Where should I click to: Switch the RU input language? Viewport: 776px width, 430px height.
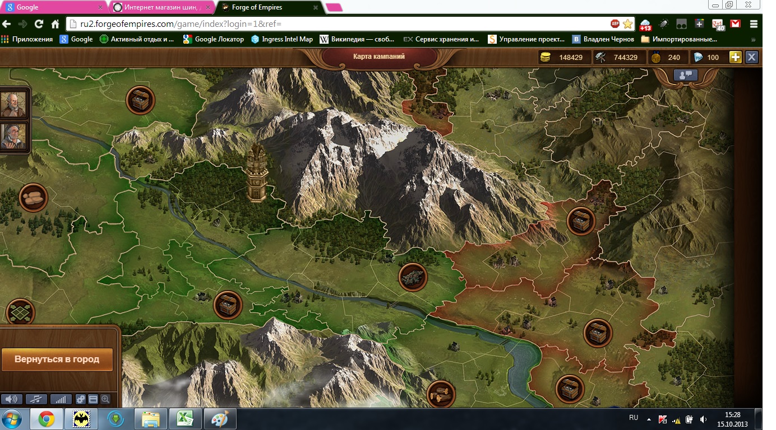click(634, 418)
